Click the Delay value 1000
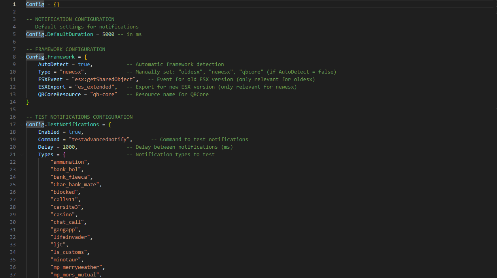This screenshot has width=497, height=278. [x=69, y=147]
